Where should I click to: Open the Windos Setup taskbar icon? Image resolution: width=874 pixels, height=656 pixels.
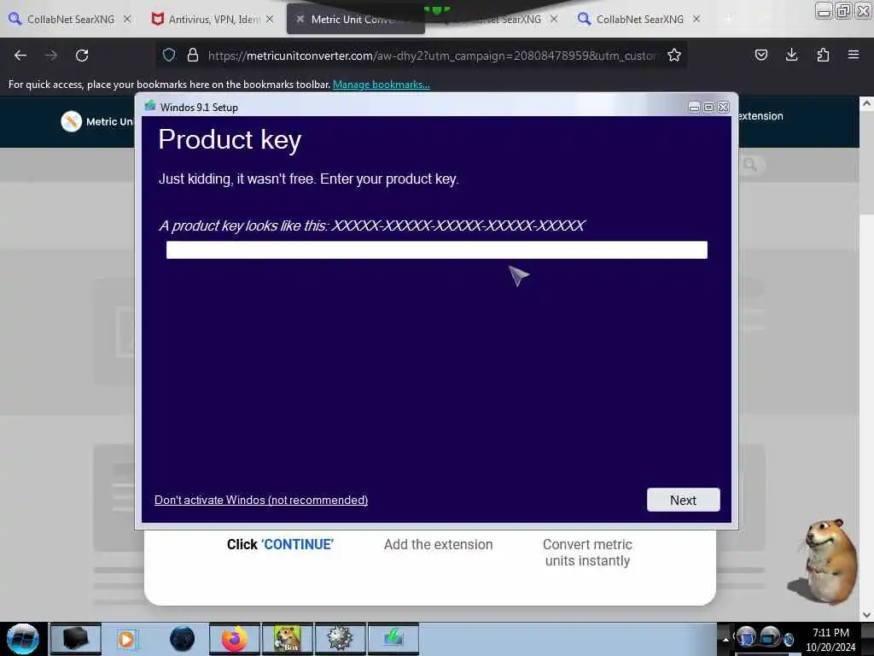(393, 639)
